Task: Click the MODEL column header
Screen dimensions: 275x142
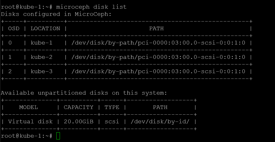Action: click(29, 107)
